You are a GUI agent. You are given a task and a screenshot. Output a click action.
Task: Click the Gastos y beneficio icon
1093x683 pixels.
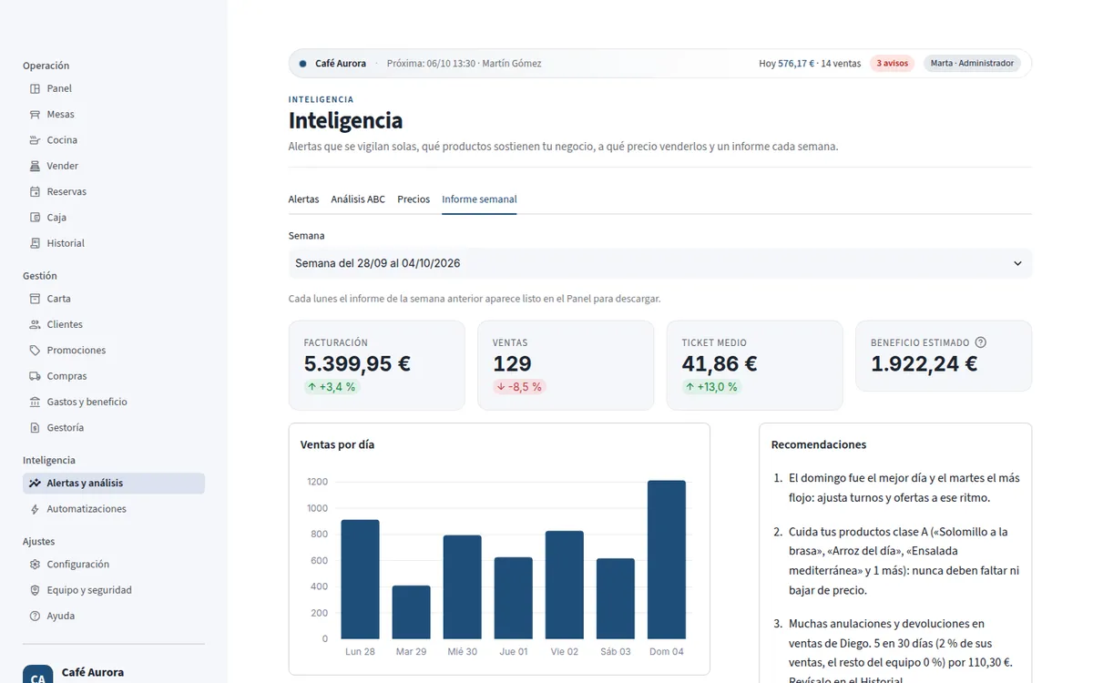35,402
